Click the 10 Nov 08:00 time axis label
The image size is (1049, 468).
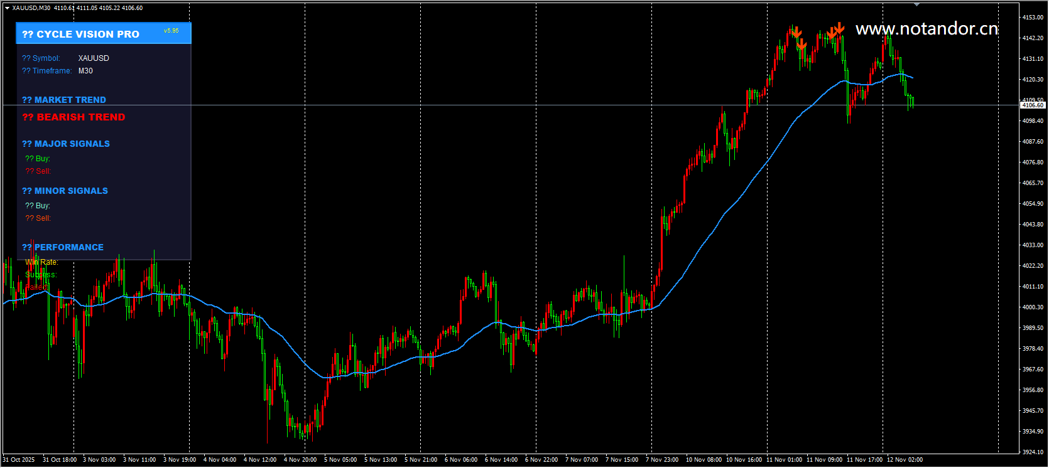pos(704,460)
